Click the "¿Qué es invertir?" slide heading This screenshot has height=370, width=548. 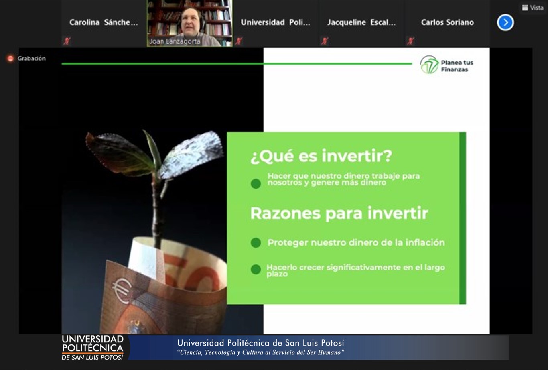321,156
